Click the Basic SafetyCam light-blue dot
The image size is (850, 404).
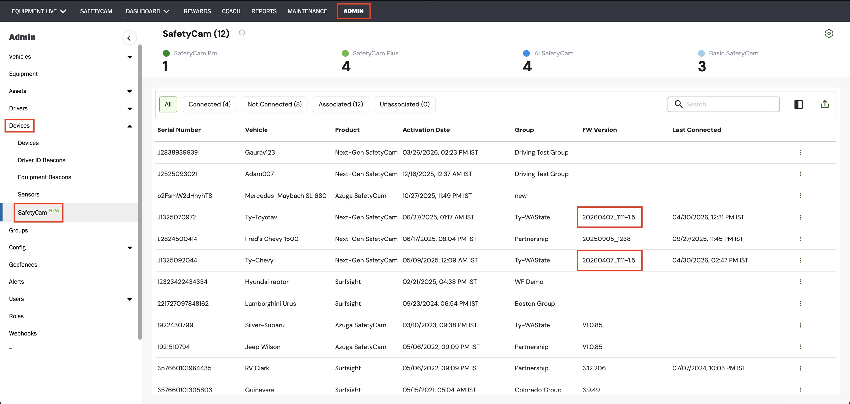point(702,54)
